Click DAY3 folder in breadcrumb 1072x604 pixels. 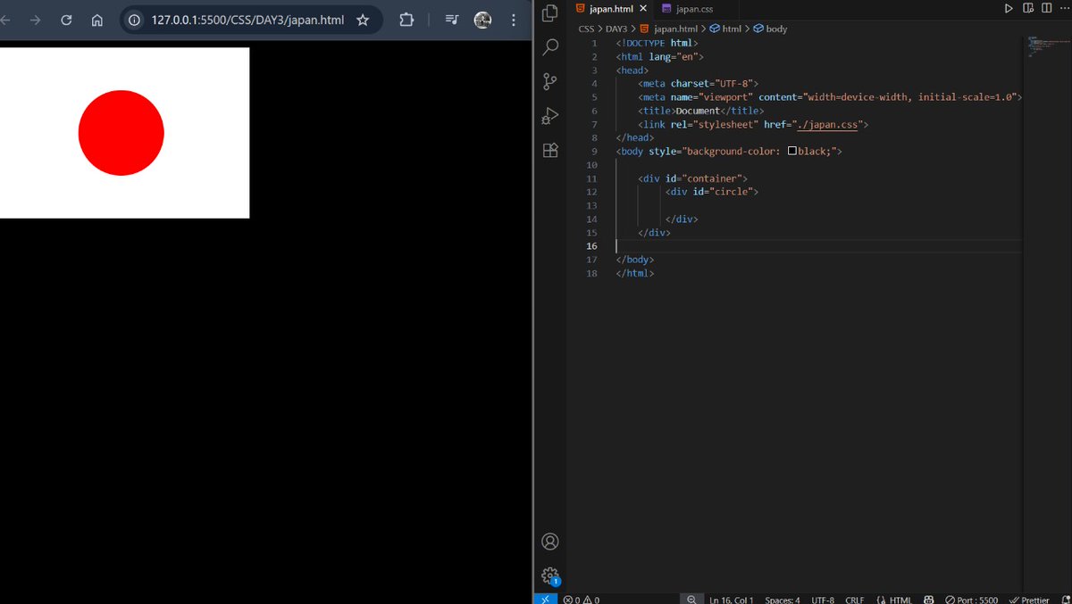tap(616, 29)
